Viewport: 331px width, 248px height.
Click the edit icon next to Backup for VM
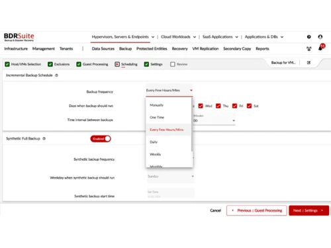308,63
